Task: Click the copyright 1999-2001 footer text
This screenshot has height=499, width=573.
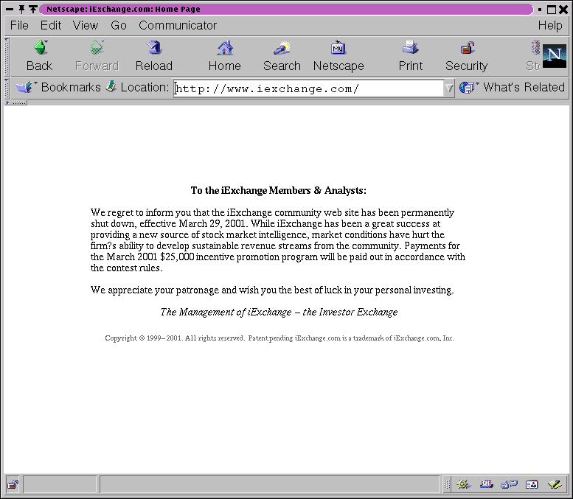Action: click(279, 338)
